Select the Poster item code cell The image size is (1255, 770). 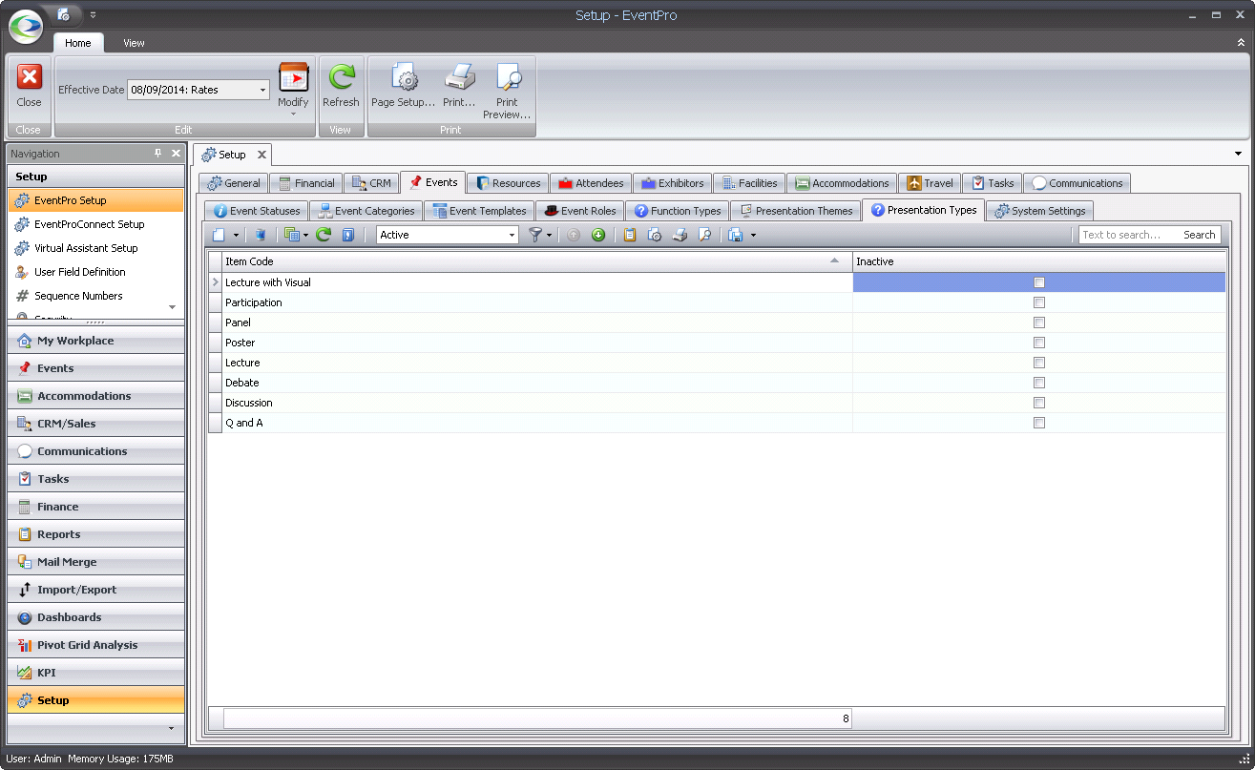point(536,343)
